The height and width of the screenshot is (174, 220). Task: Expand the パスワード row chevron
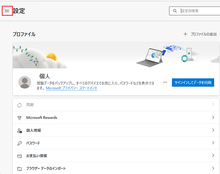tap(213, 143)
